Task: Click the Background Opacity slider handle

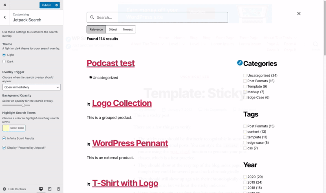Action: click(24, 105)
